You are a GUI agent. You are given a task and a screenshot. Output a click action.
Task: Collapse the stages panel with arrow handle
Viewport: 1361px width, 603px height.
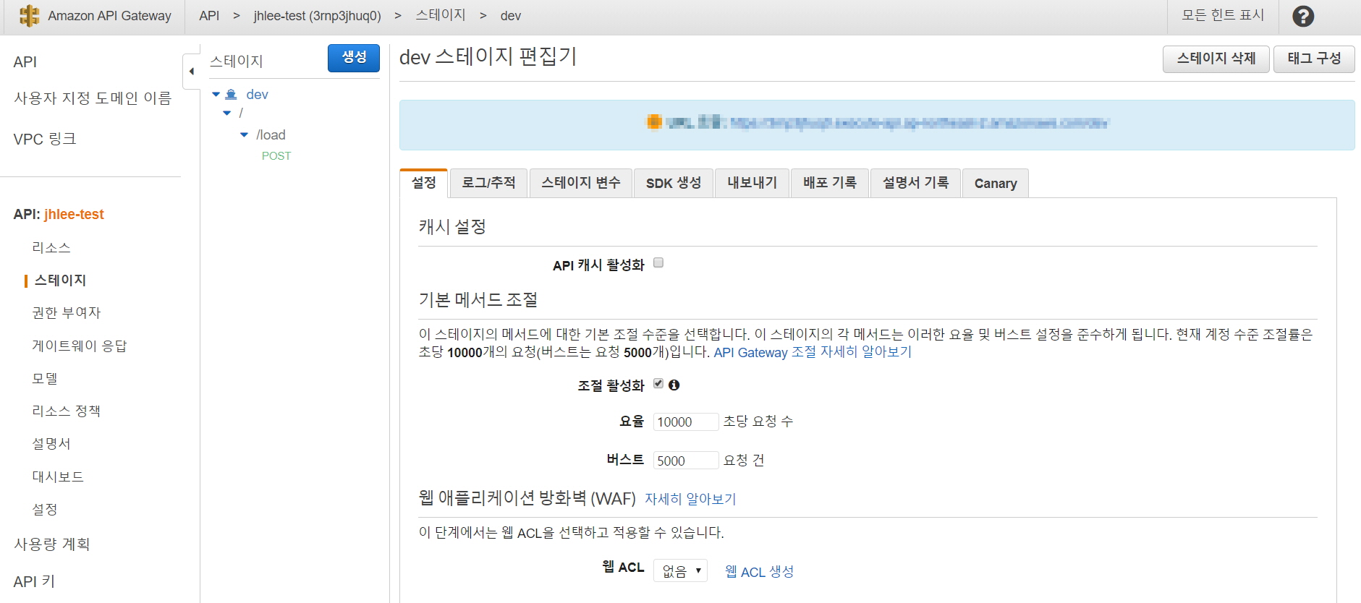(191, 71)
